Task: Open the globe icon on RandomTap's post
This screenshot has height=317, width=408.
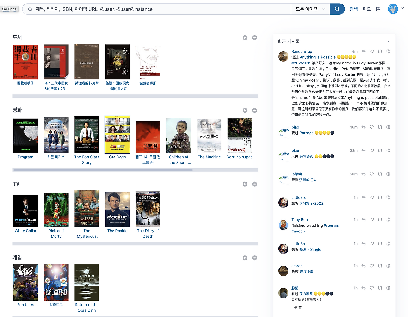Action: point(388,51)
